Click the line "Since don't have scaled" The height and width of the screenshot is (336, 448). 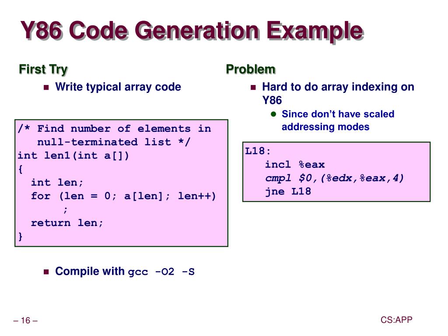pyautogui.click(x=338, y=114)
